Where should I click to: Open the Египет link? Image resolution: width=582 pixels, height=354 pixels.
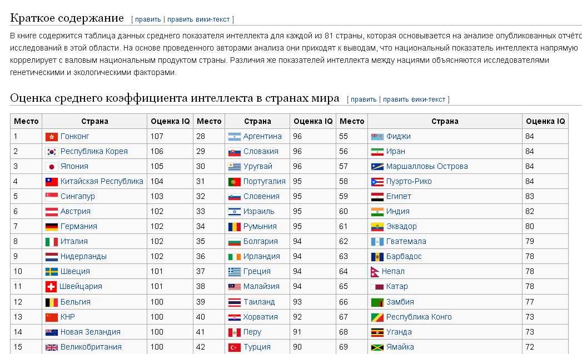pos(399,196)
